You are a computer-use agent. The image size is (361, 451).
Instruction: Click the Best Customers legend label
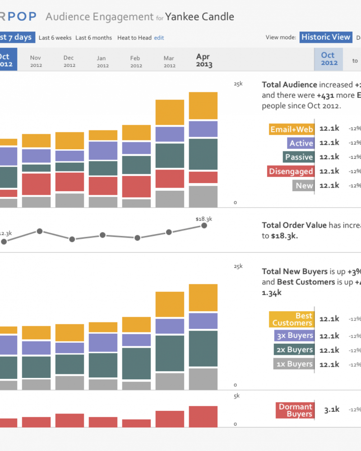(x=292, y=319)
